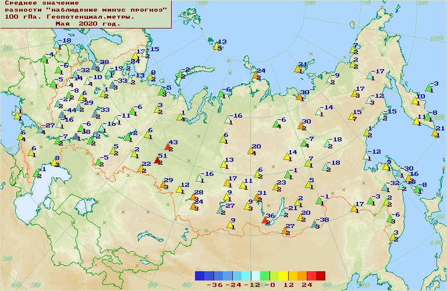Click the blue station marker labeled -29
Viewport: 447px width, 291px height.
click(80, 107)
